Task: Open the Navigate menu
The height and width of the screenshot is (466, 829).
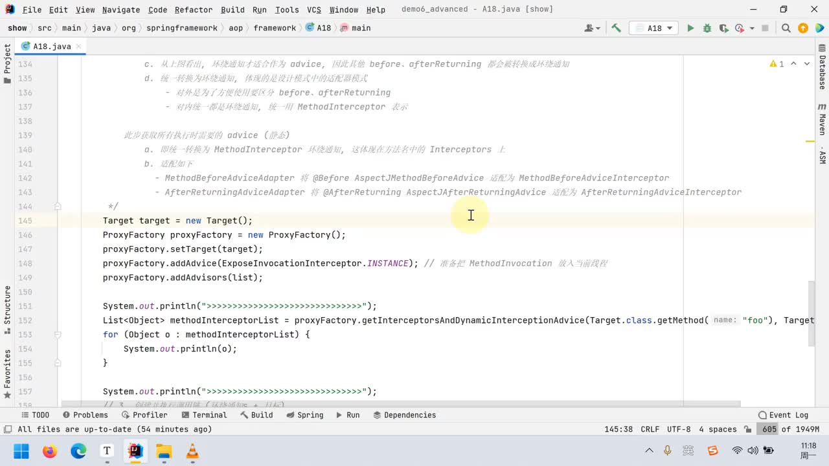Action: coord(121,10)
